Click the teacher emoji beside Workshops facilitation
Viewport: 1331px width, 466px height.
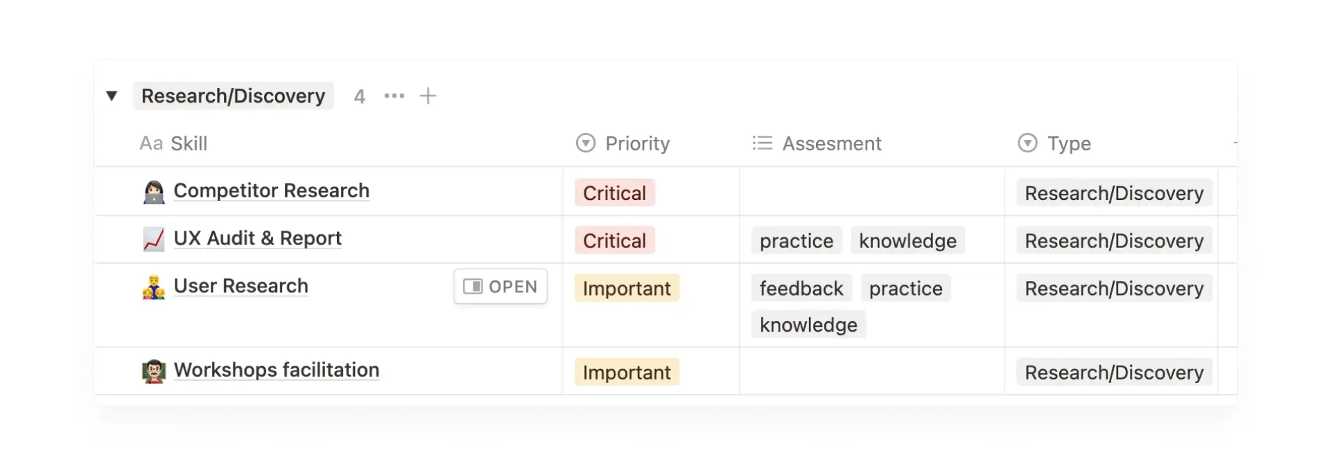[x=154, y=371]
